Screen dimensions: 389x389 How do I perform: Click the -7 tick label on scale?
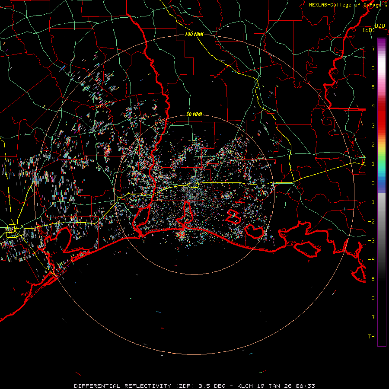click(371, 317)
